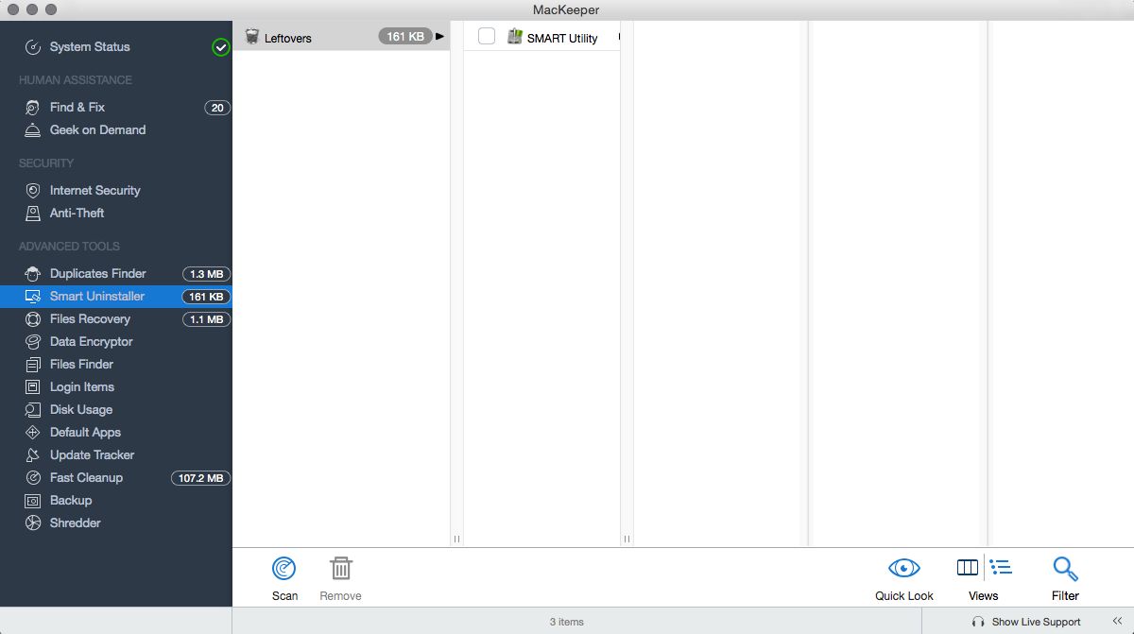The height and width of the screenshot is (634, 1134).
Task: Switch to column view
Action: 968,567
